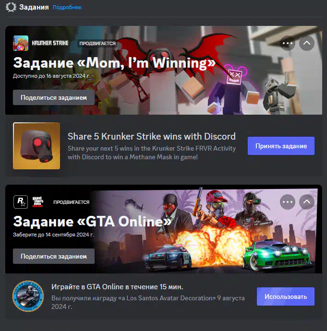
Task: Share the GTA Online quest
Action: pos(54,256)
